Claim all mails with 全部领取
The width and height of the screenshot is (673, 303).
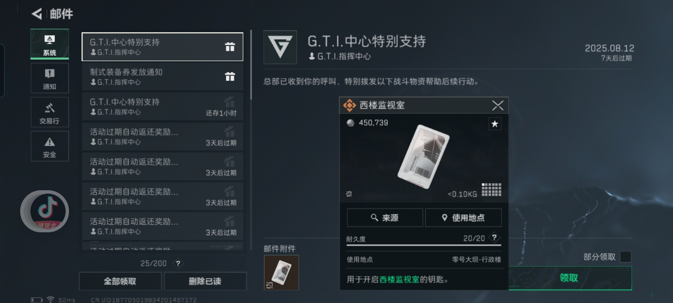tap(120, 281)
